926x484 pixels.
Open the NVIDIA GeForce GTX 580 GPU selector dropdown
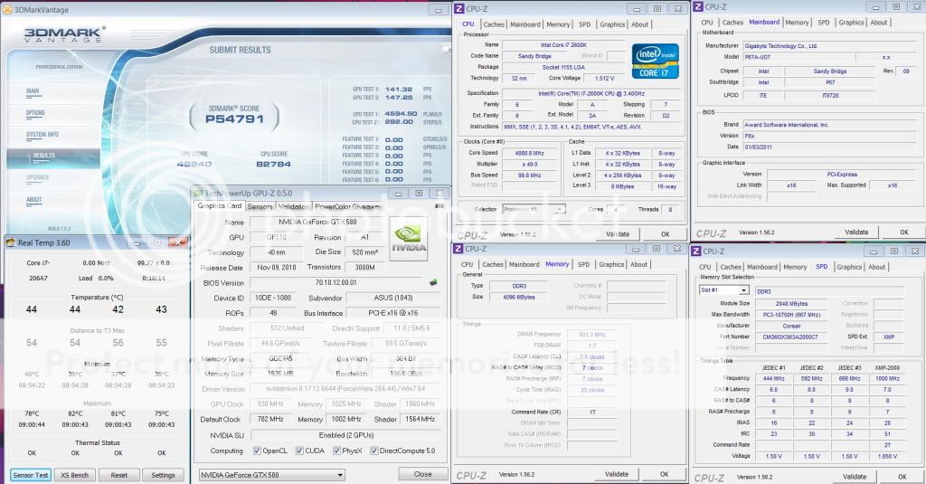[x=271, y=475]
